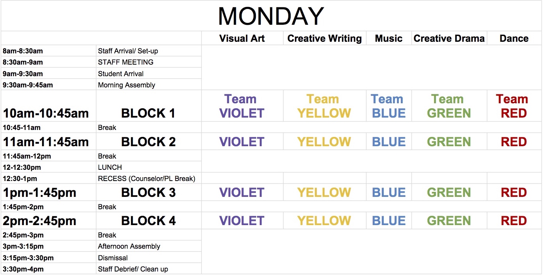
Task: Click the Team RED cell in Block 1
Action: 514,106
